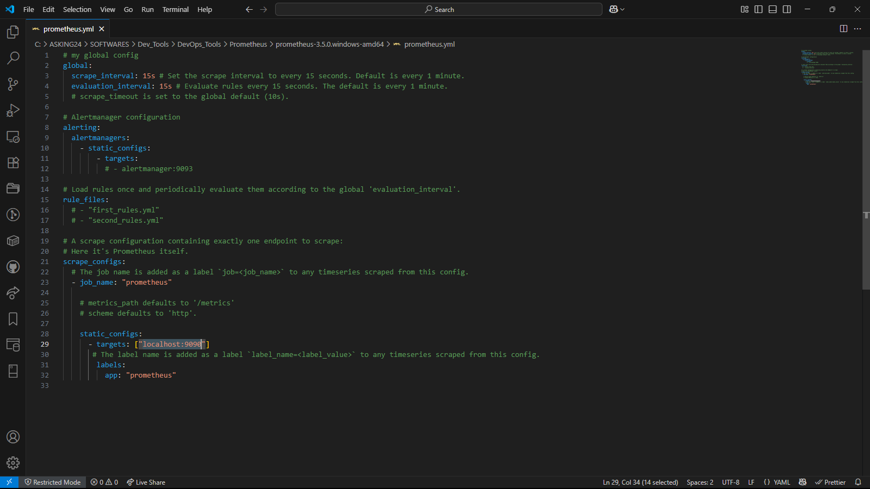This screenshot has height=489, width=870.
Task: Start Live Share from status bar
Action: click(146, 482)
